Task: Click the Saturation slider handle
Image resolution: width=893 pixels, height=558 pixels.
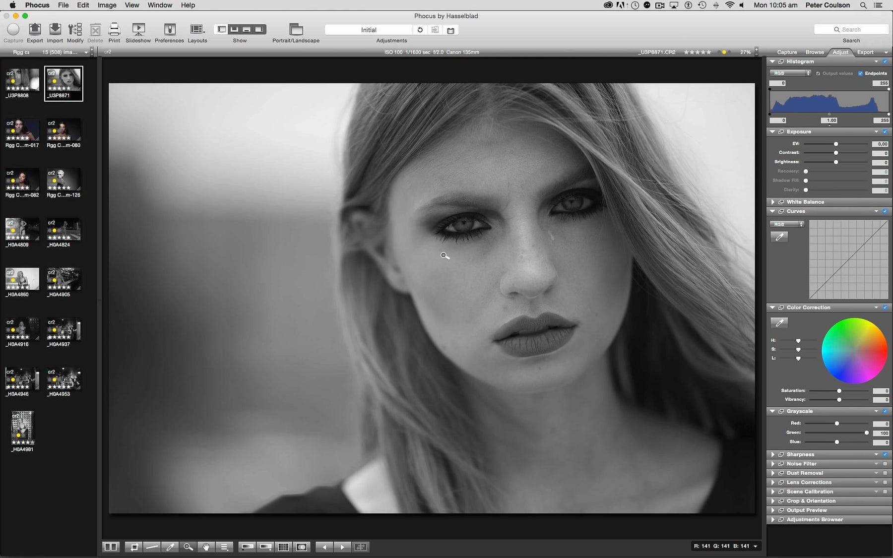Action: [x=839, y=391]
